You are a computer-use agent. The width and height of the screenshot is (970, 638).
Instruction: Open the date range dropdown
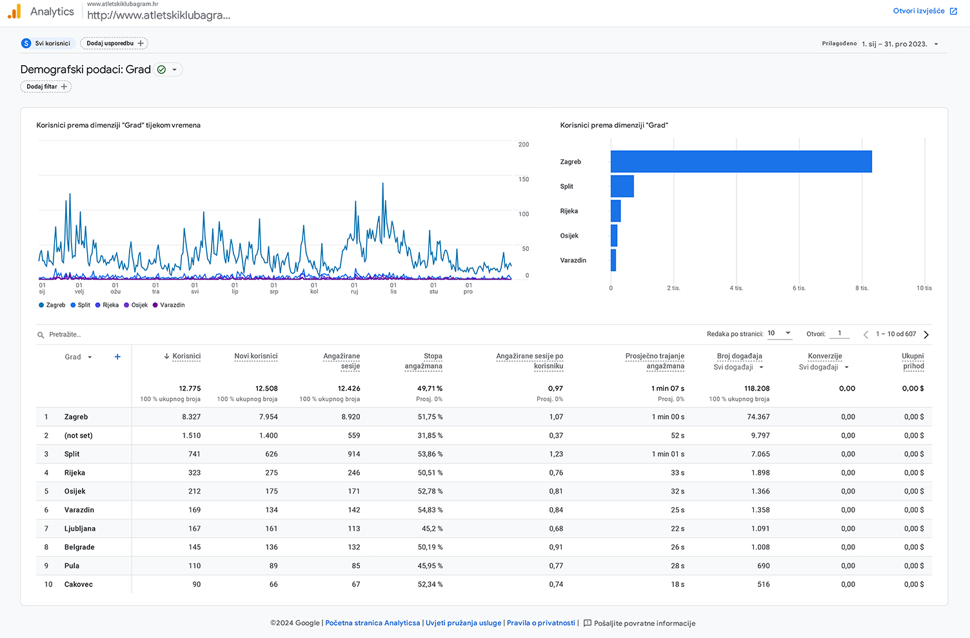pos(936,44)
